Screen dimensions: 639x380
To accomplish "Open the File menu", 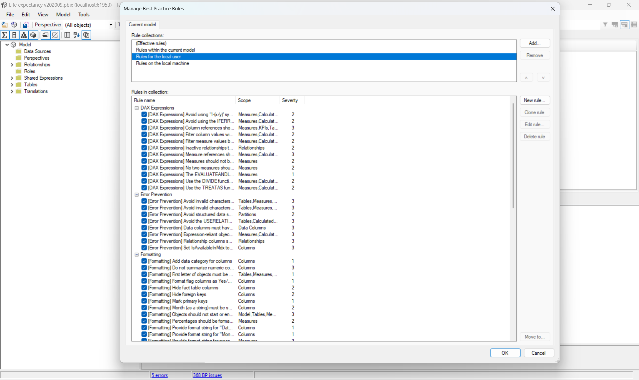I will pos(10,15).
